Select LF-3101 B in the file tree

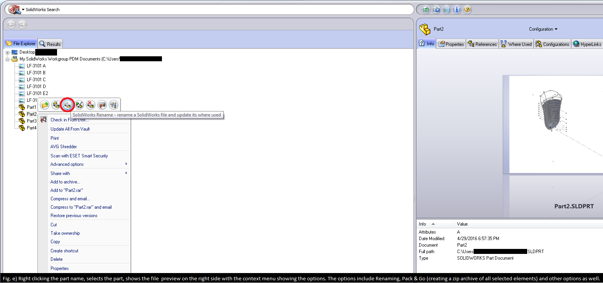[x=36, y=73]
